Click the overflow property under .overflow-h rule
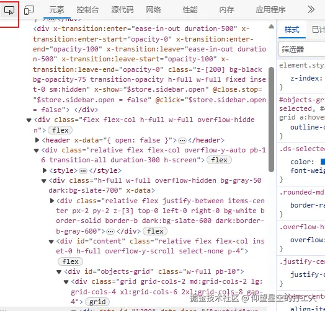325x311 pixels. (308, 240)
